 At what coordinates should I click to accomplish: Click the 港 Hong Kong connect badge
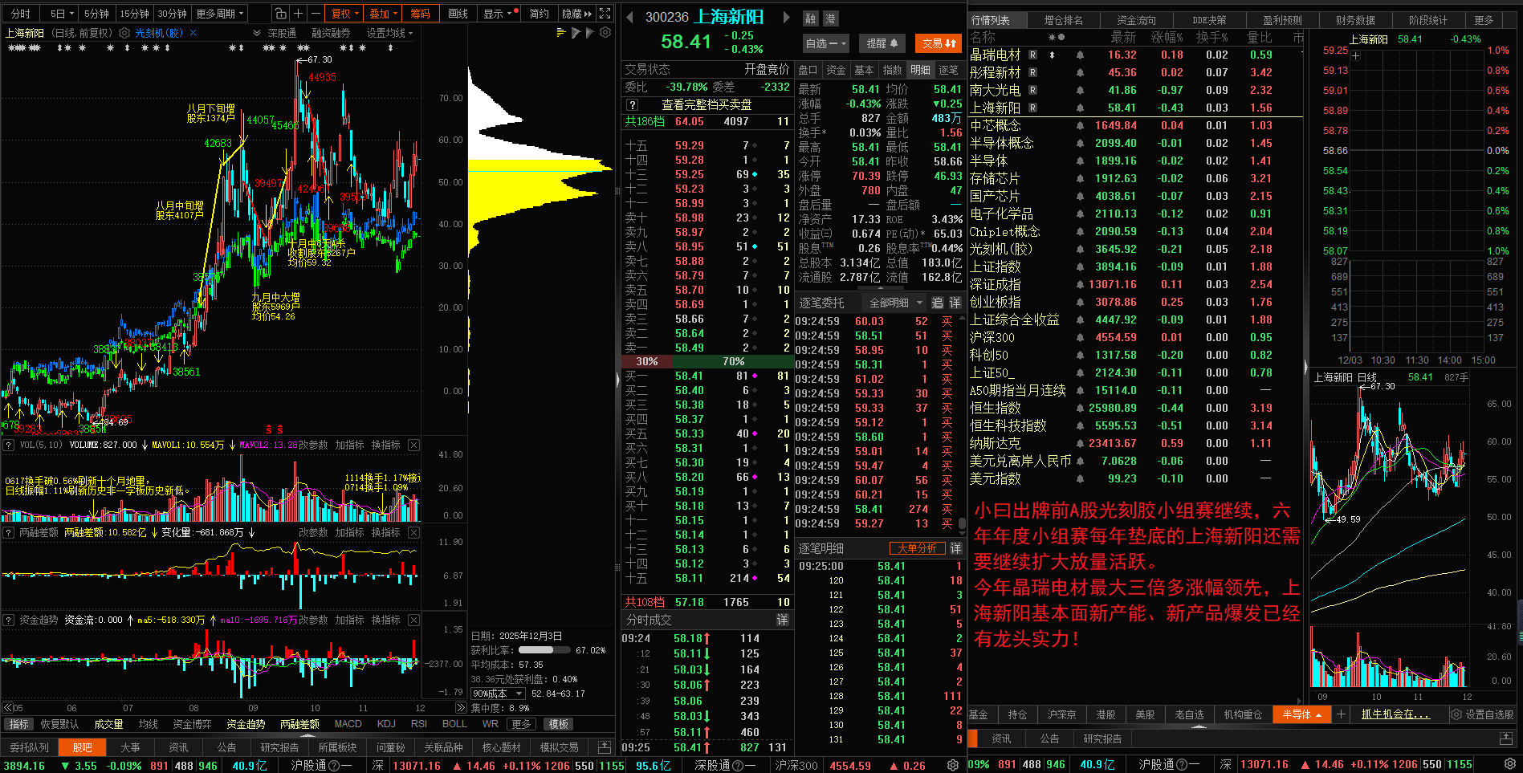pyautogui.click(x=830, y=18)
